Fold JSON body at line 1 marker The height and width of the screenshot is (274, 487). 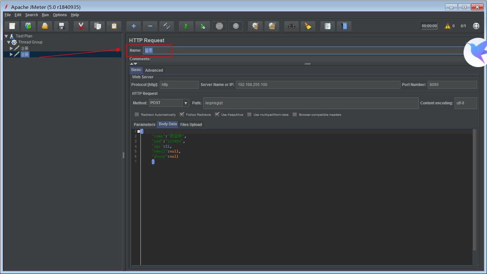[x=139, y=131]
